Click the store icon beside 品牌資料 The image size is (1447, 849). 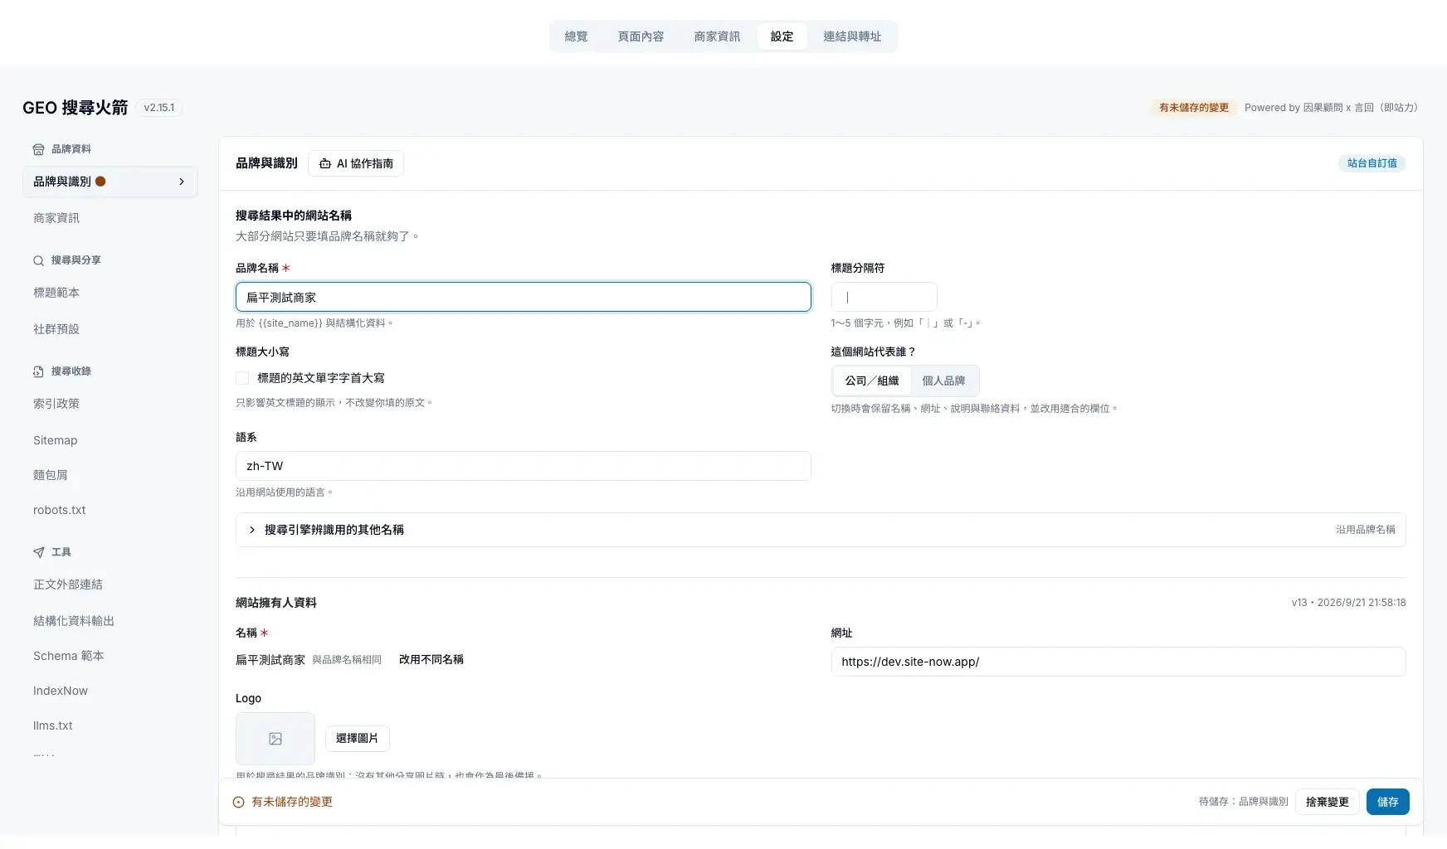point(38,149)
